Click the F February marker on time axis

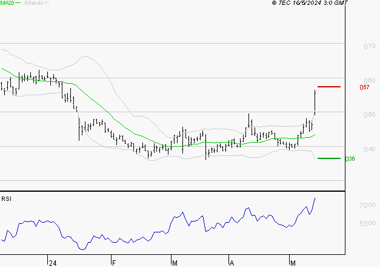point(114,263)
